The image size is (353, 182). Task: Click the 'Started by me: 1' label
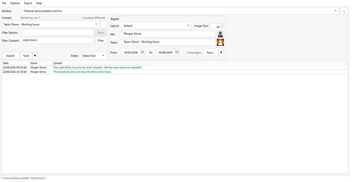[30, 18]
